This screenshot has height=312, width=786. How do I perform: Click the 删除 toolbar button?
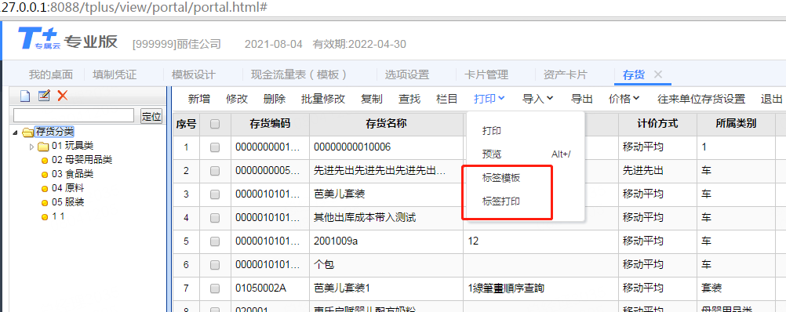click(x=275, y=99)
